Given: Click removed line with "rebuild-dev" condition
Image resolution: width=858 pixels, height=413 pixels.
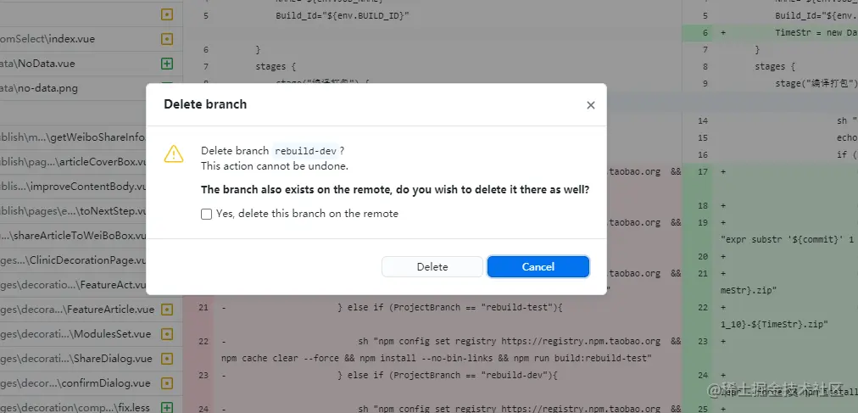Looking at the screenshot, I should click(448, 375).
